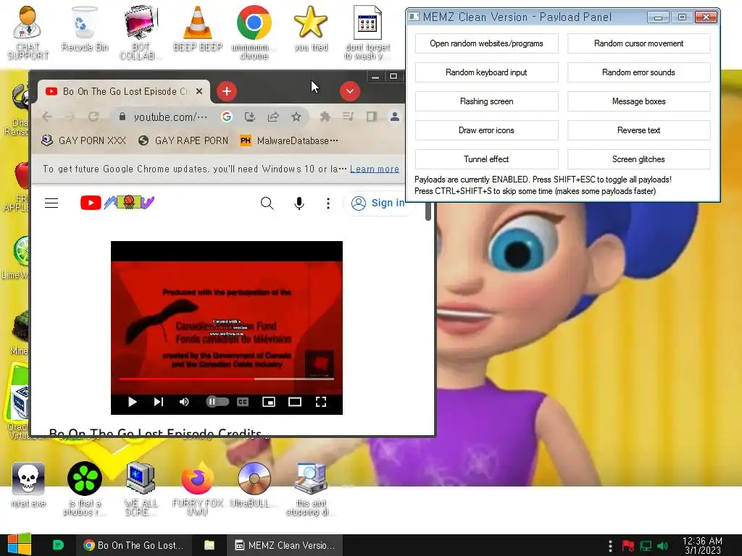This screenshot has height=556, width=742.
Task: Toggle closed captions in player
Action: pos(243,402)
